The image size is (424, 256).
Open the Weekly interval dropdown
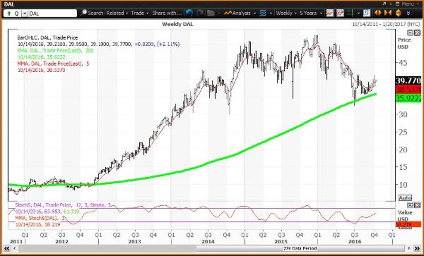pyautogui.click(x=285, y=13)
